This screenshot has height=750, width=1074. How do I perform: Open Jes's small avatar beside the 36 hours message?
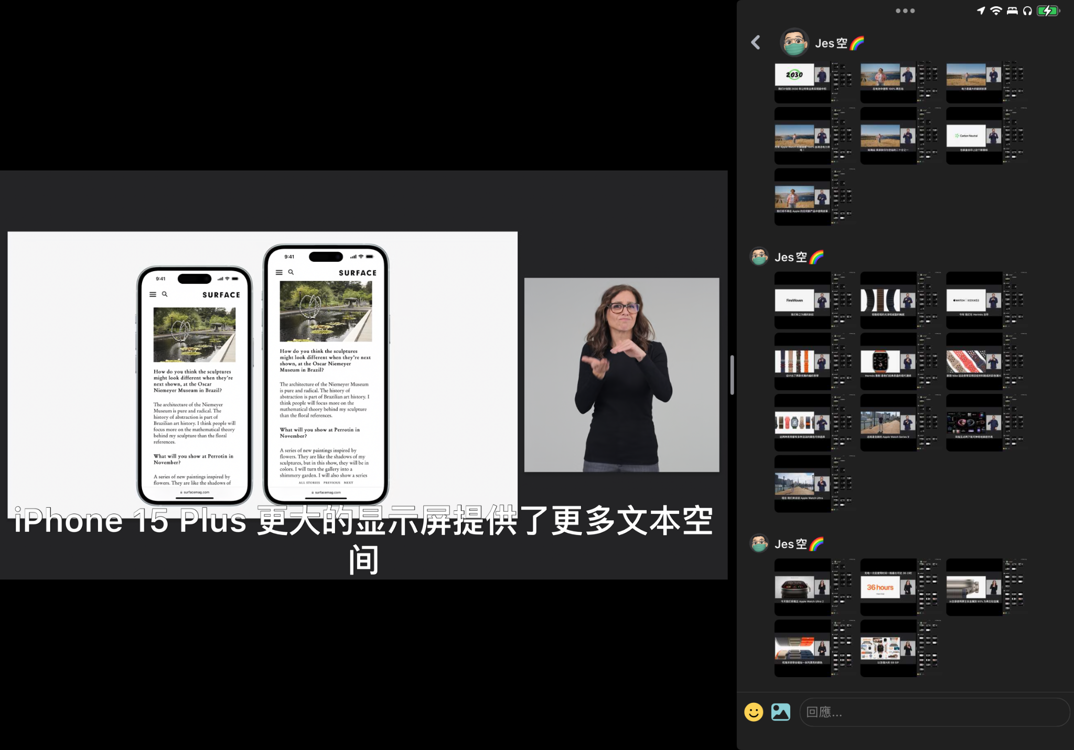(x=759, y=543)
